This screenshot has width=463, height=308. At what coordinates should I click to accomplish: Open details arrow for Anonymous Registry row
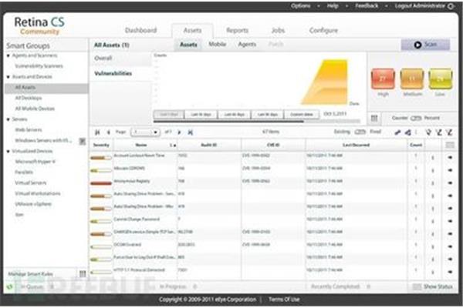[x=450, y=182]
